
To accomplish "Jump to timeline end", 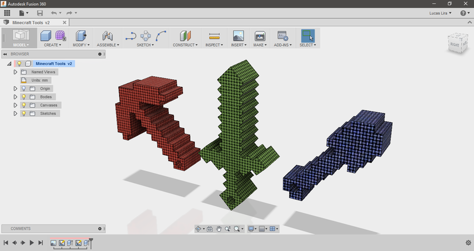I will (40, 243).
